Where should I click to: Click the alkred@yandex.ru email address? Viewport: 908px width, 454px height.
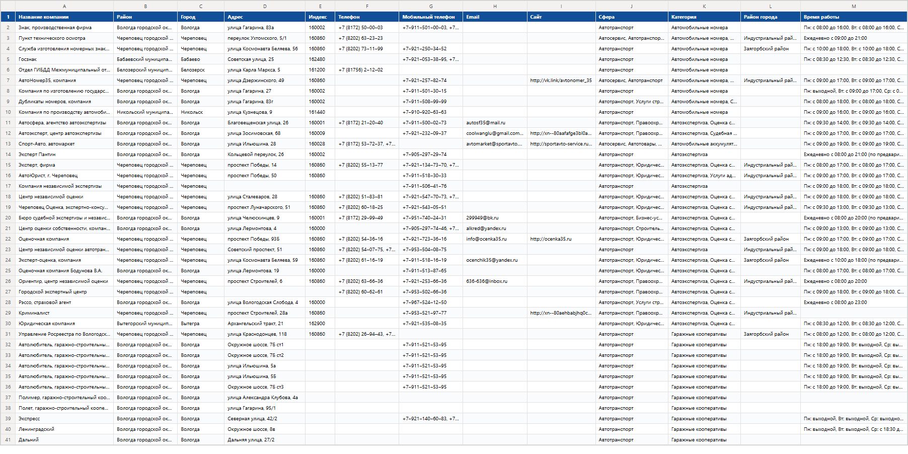tap(486, 229)
